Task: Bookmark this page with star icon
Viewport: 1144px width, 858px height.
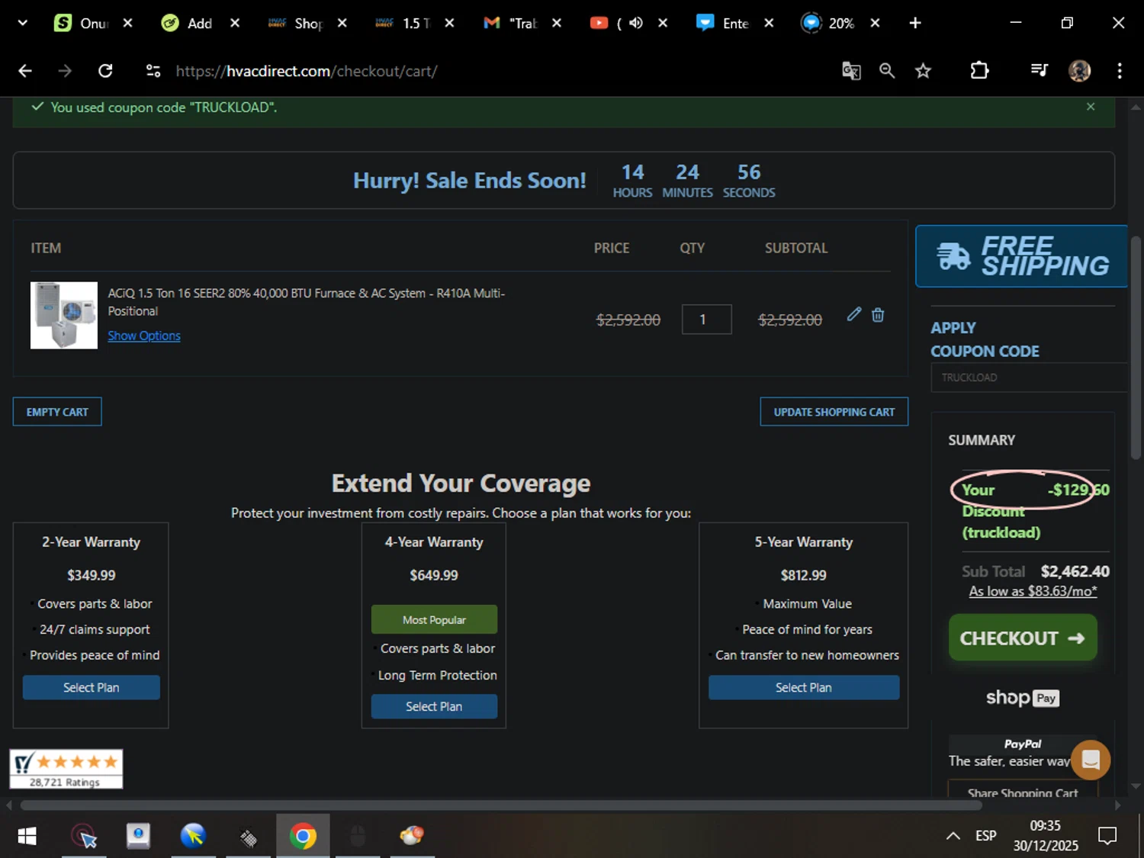Action: 923,71
